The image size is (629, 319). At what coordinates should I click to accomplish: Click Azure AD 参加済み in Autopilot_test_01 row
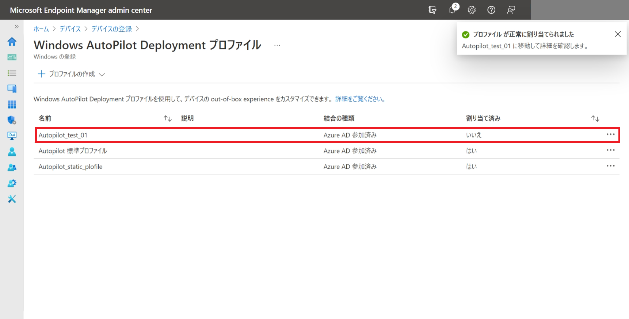click(350, 135)
